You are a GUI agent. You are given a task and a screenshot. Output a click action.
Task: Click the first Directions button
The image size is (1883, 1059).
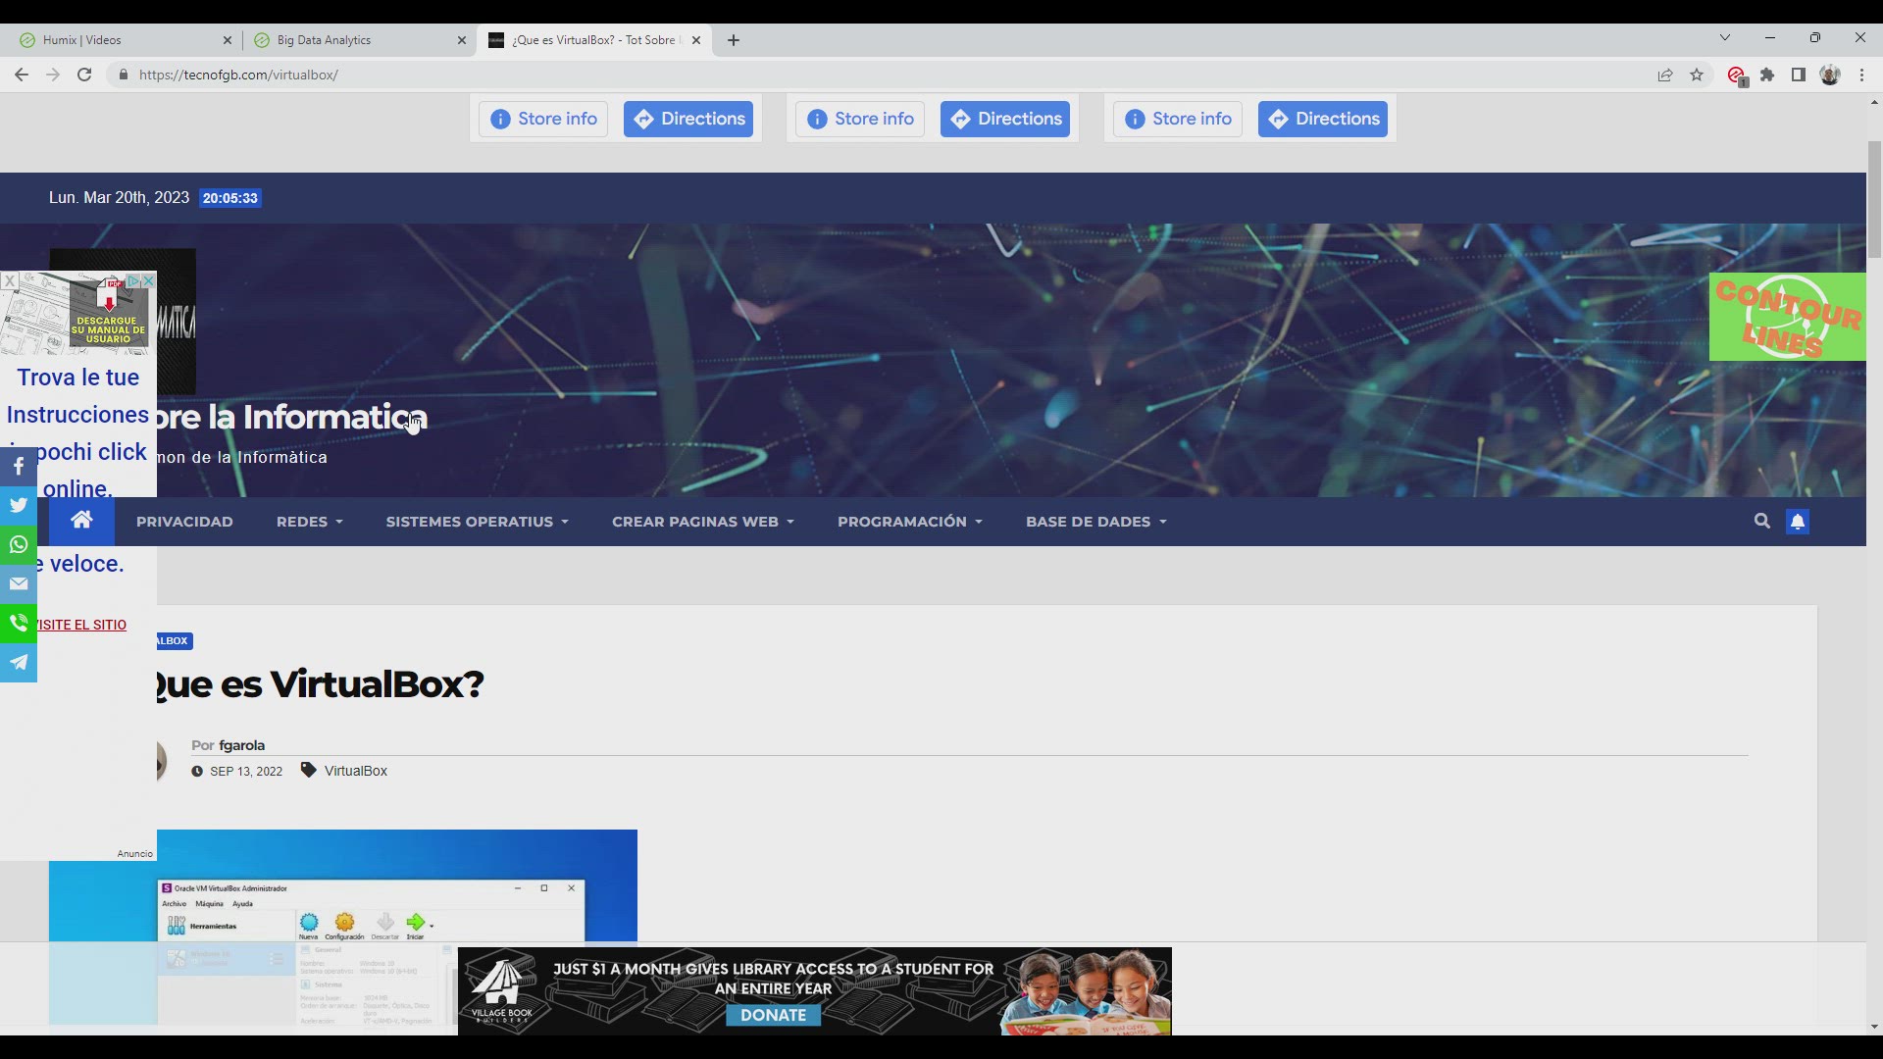point(688,119)
